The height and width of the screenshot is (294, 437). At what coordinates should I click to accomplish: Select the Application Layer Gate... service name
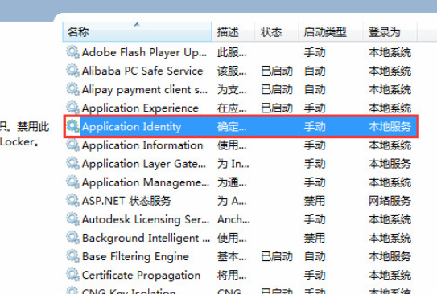point(144,164)
